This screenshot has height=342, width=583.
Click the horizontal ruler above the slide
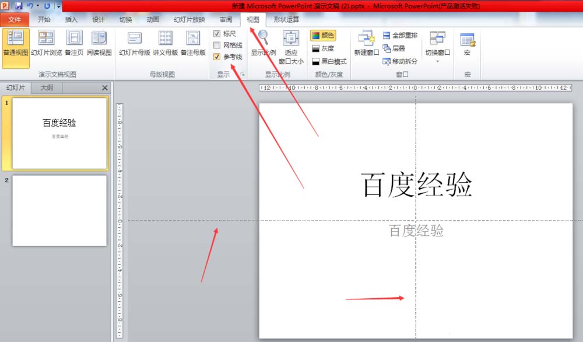[415, 88]
